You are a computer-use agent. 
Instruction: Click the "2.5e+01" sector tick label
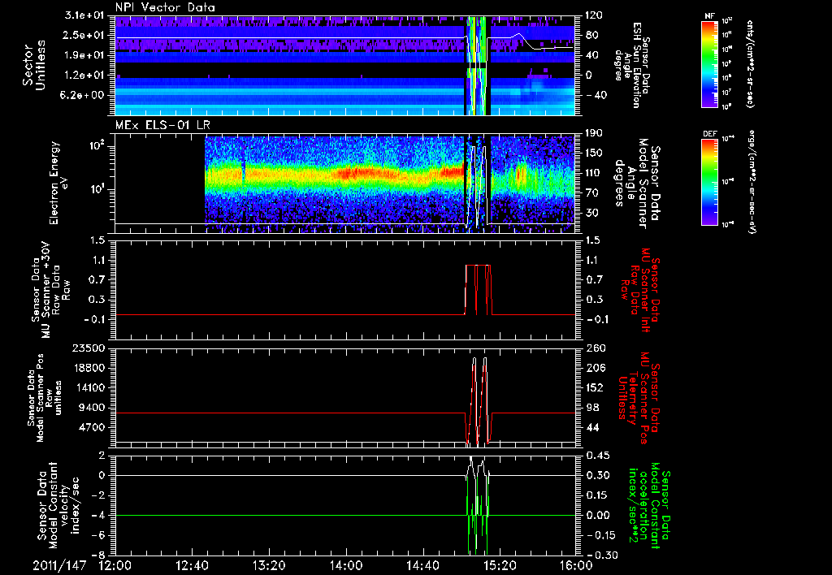(84, 35)
